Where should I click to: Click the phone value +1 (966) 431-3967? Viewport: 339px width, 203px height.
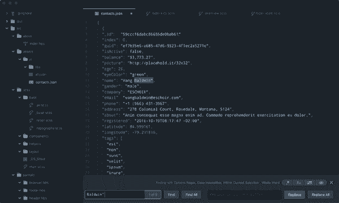click(145, 104)
